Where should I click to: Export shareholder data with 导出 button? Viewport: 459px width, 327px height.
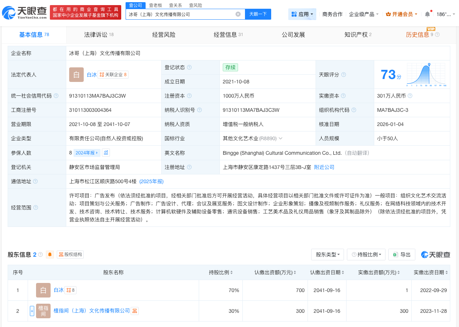point(402,255)
